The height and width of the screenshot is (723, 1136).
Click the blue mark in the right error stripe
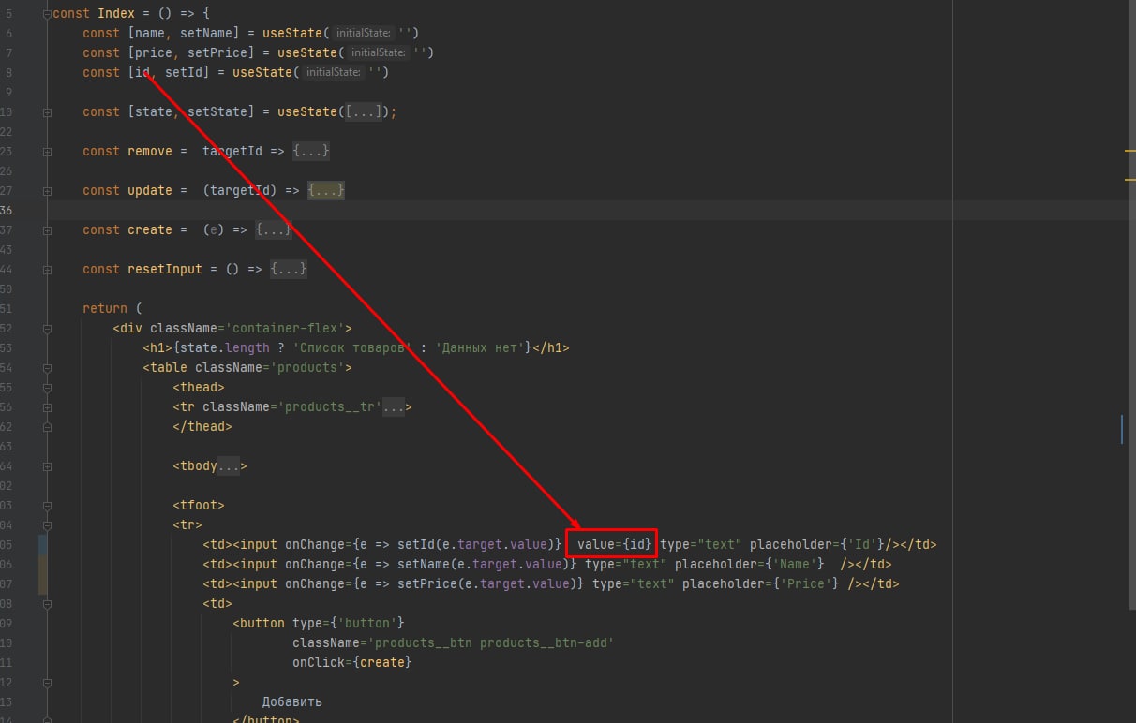click(1122, 430)
